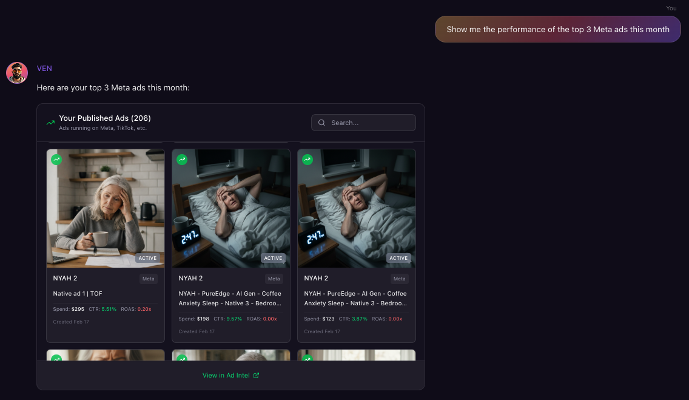Screen dimensions: 689x400
Task: Click the green trend icon beside Your Published Ads
Action: [x=50, y=123]
